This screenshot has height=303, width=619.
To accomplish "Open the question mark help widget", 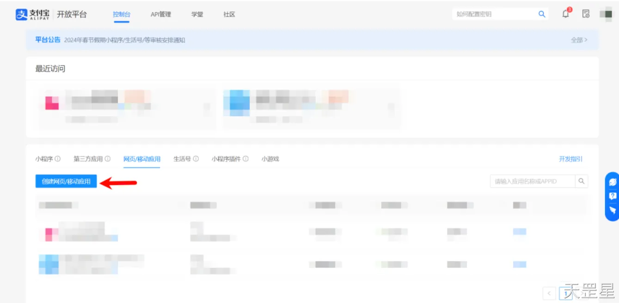I will [x=613, y=196].
